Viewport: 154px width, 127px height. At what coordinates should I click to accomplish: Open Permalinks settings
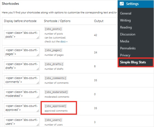(x=128, y=48)
